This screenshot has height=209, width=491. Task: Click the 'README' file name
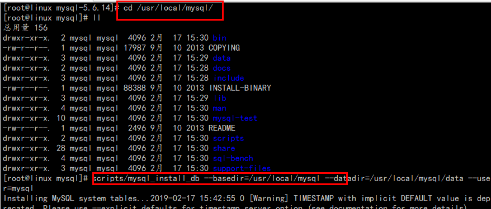coord(221,128)
